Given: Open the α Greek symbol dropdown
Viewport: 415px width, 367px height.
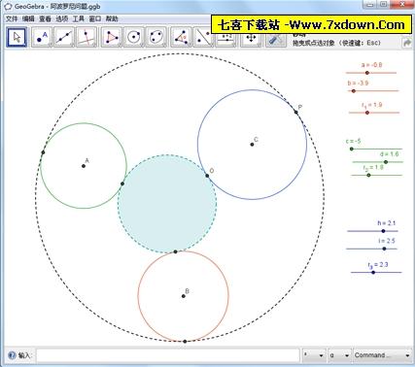Looking at the screenshot, I should point(339,355).
